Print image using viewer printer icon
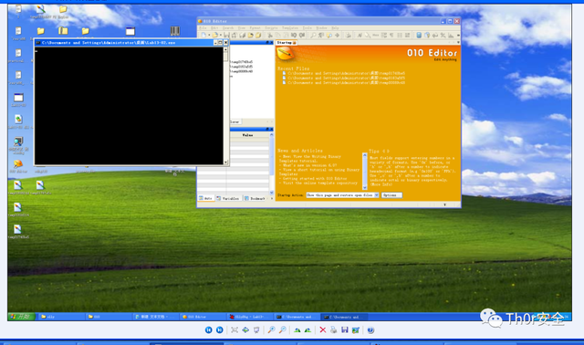 tap(333, 329)
